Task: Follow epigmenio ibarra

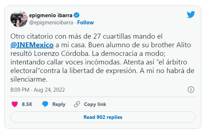Action: (86, 23)
